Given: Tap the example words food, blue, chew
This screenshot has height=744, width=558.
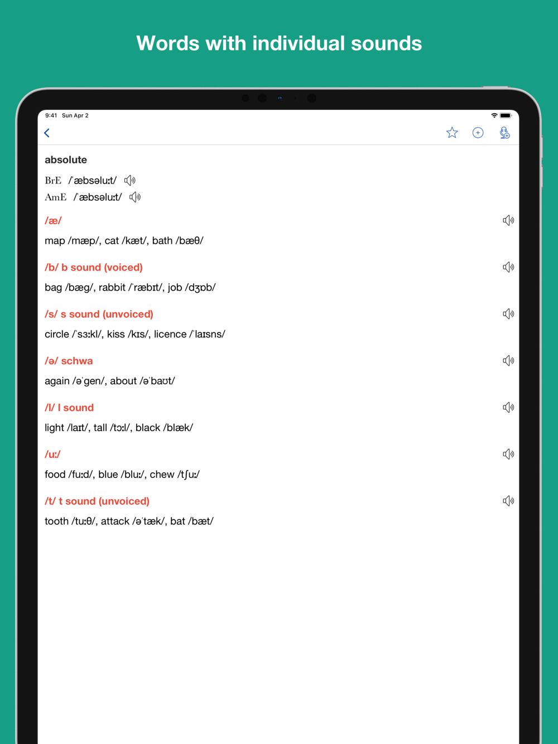Looking at the screenshot, I should [122, 474].
